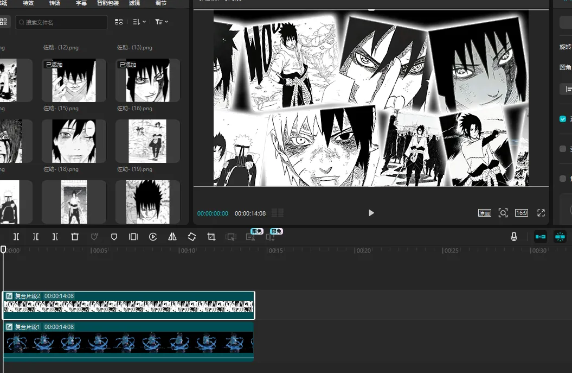This screenshot has width=572, height=373.
Task: Click the trim-left (delete left) tool
Action: tap(36, 237)
